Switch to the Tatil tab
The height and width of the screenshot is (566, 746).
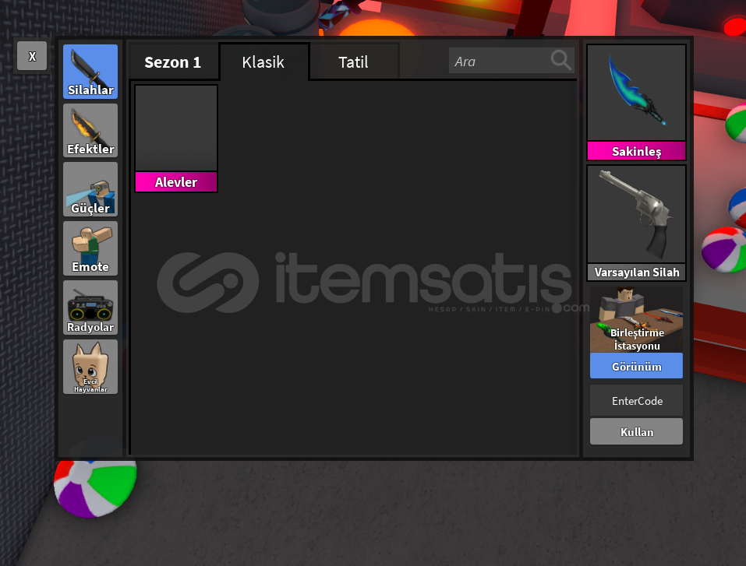tap(353, 62)
